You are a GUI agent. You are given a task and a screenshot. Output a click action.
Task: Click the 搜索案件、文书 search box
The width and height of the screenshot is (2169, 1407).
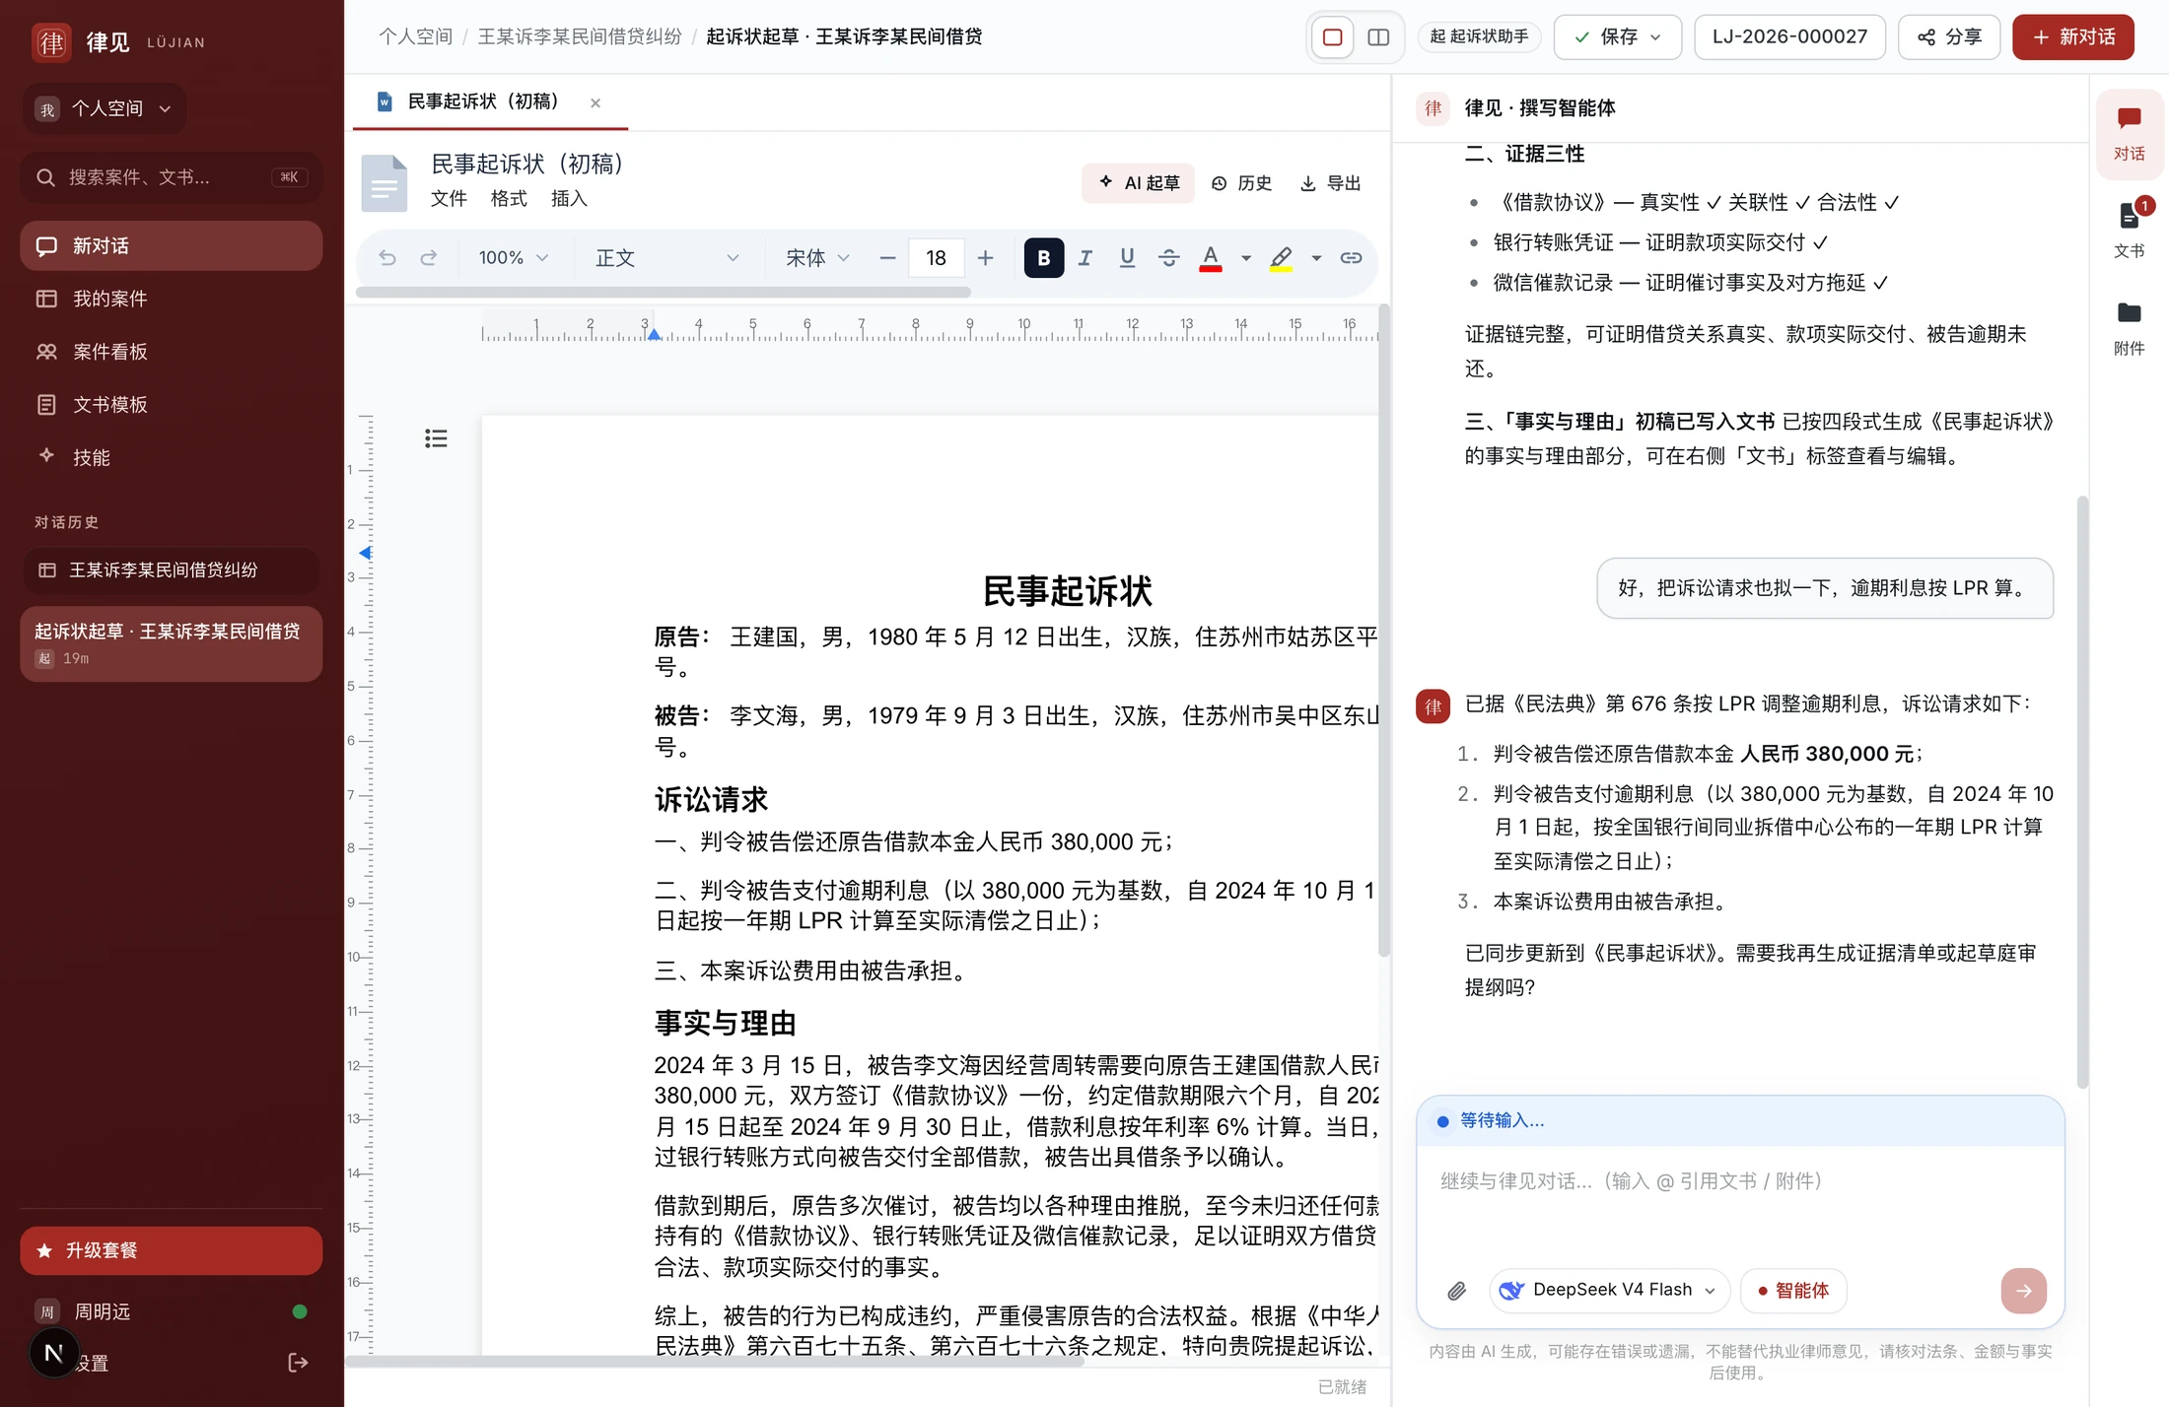[x=171, y=177]
